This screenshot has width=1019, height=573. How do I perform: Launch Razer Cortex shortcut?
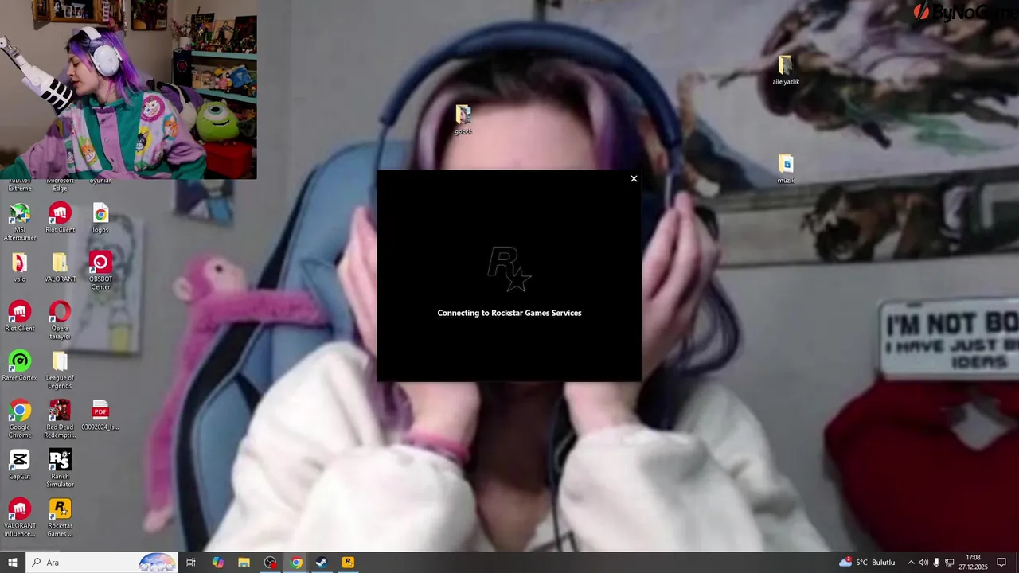point(20,366)
